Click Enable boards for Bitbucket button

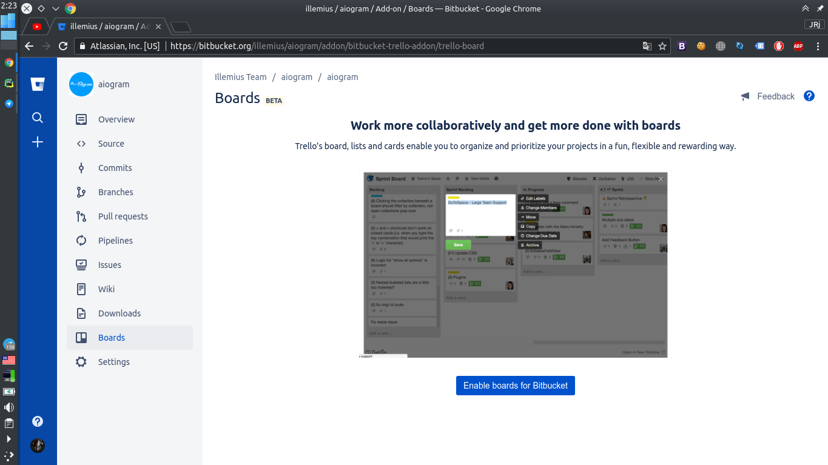[516, 386]
